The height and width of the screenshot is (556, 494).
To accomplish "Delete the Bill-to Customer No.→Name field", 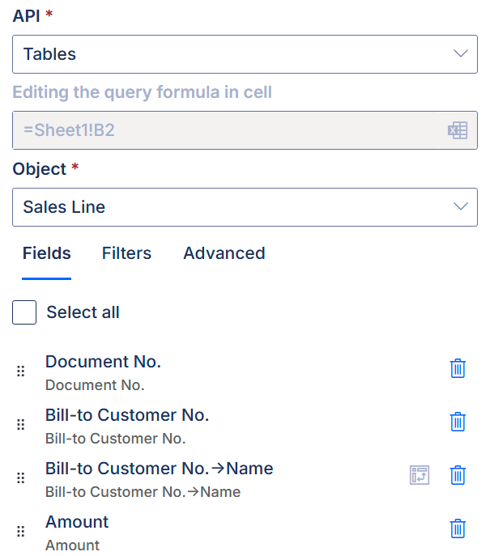I will pos(458,475).
